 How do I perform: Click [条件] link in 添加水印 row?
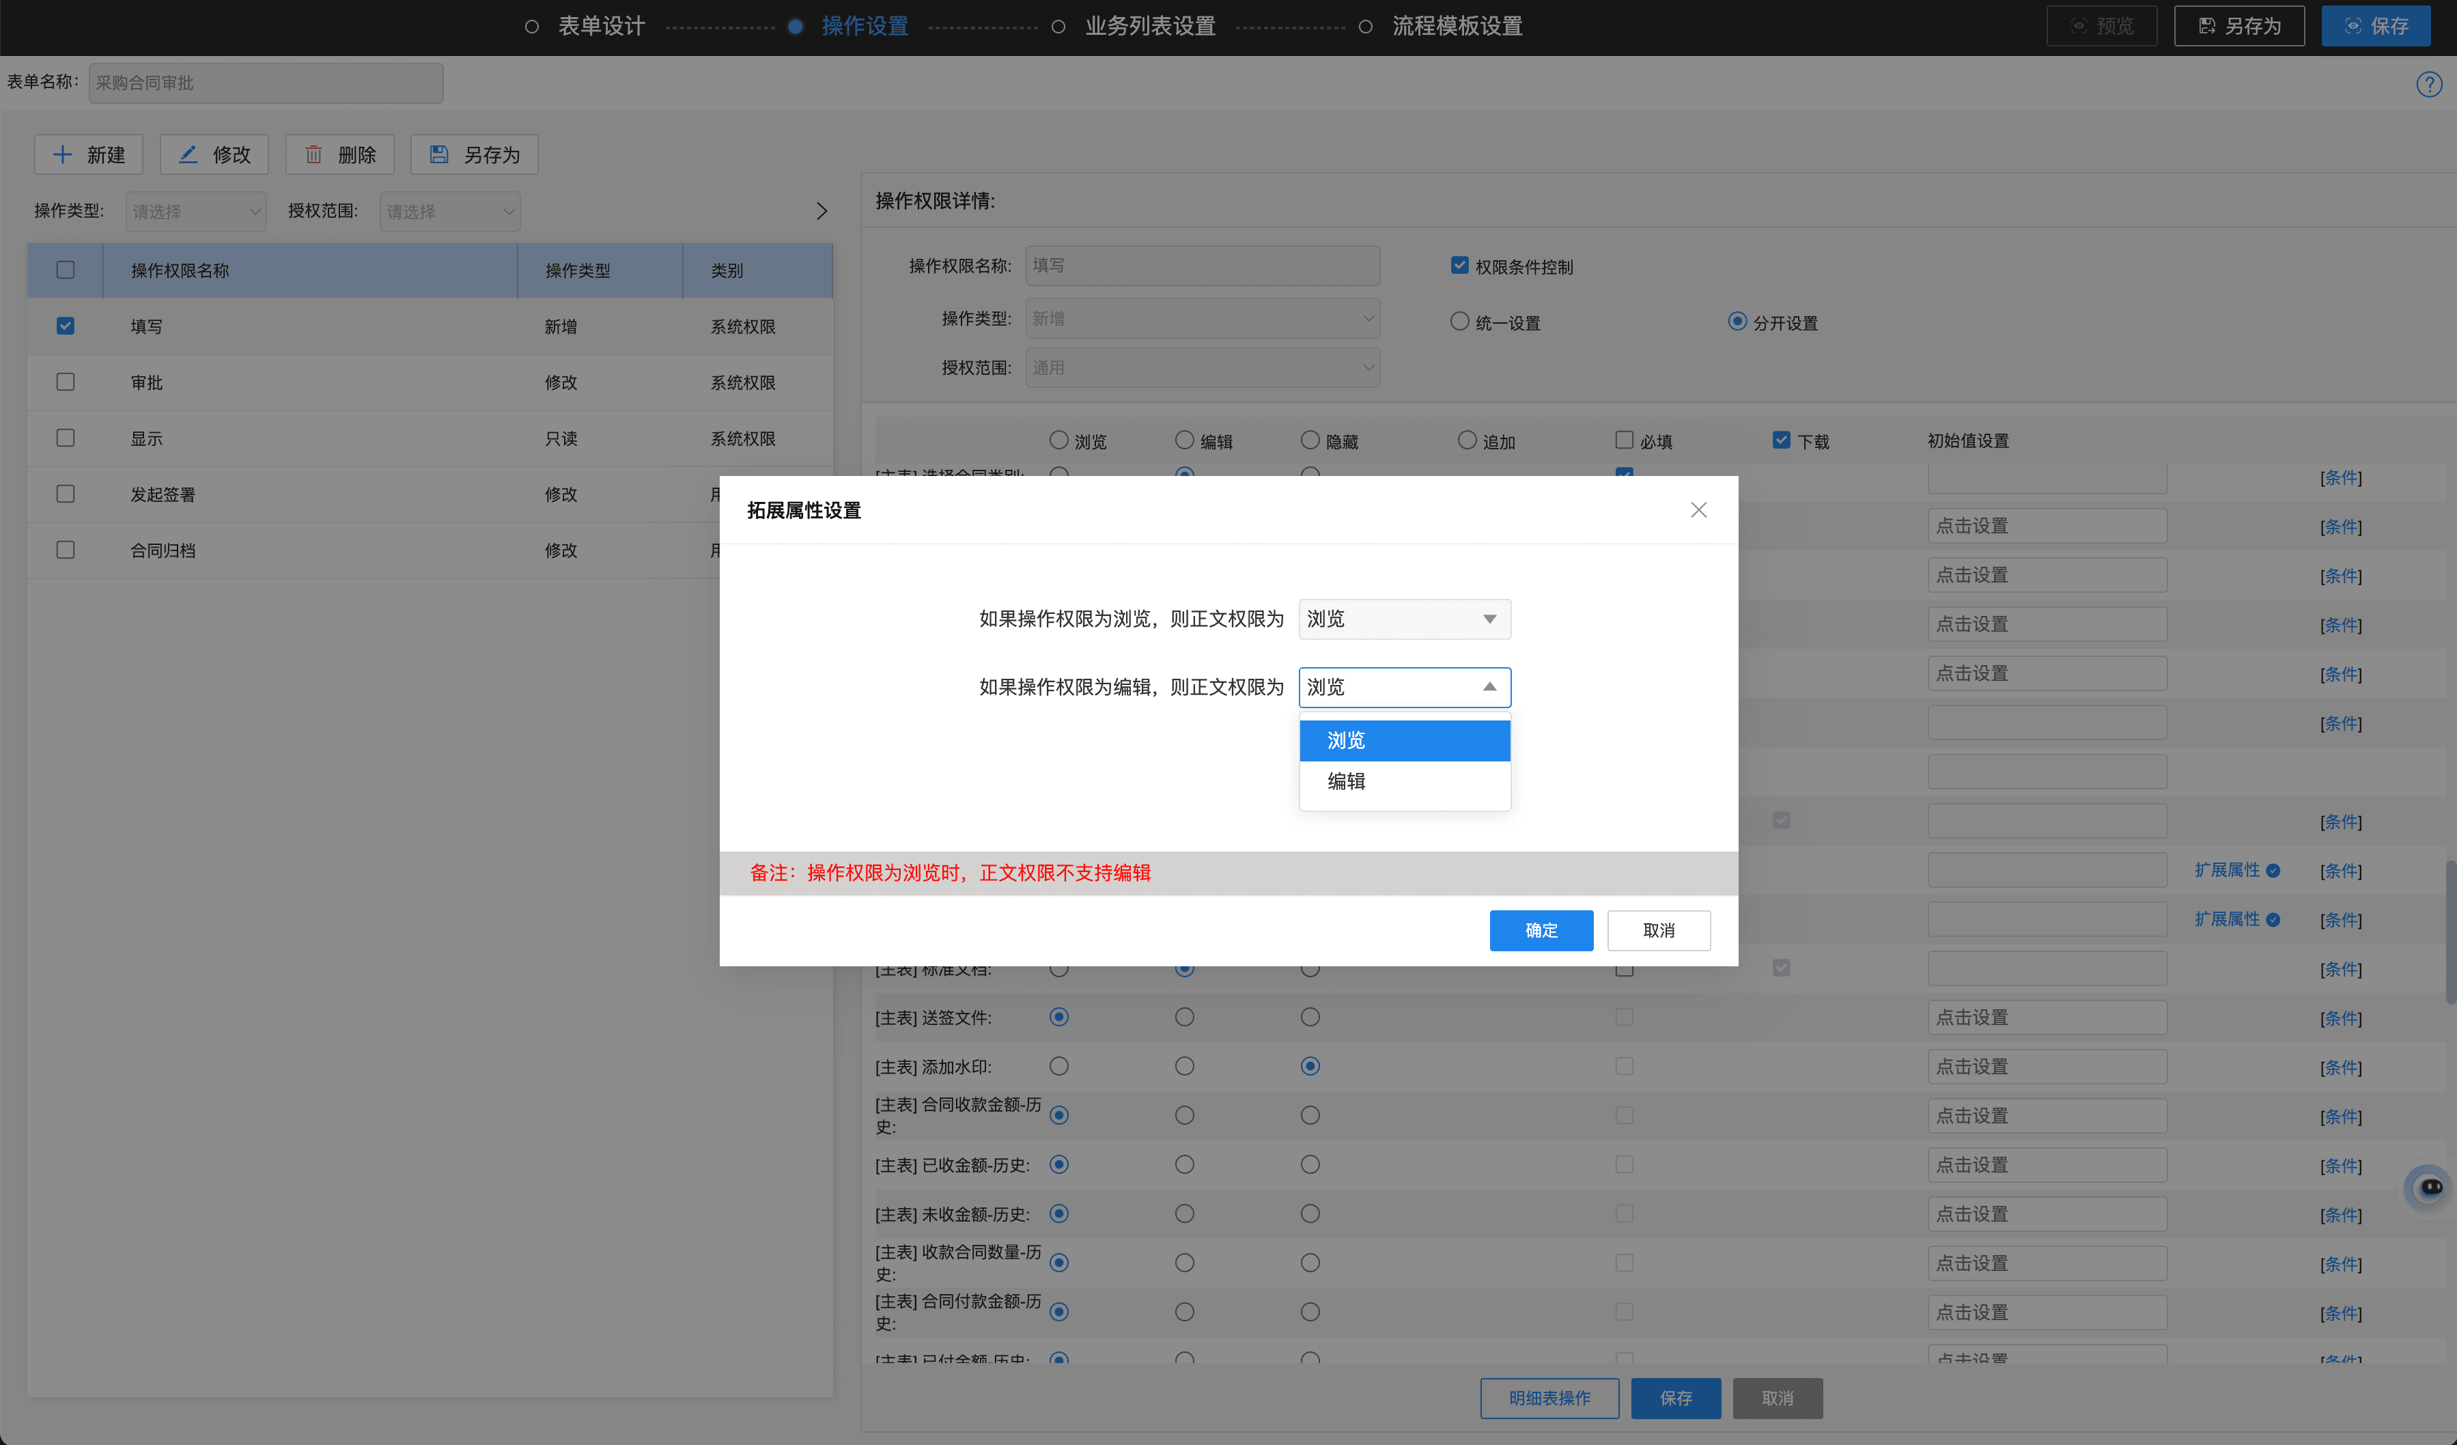click(2341, 1067)
